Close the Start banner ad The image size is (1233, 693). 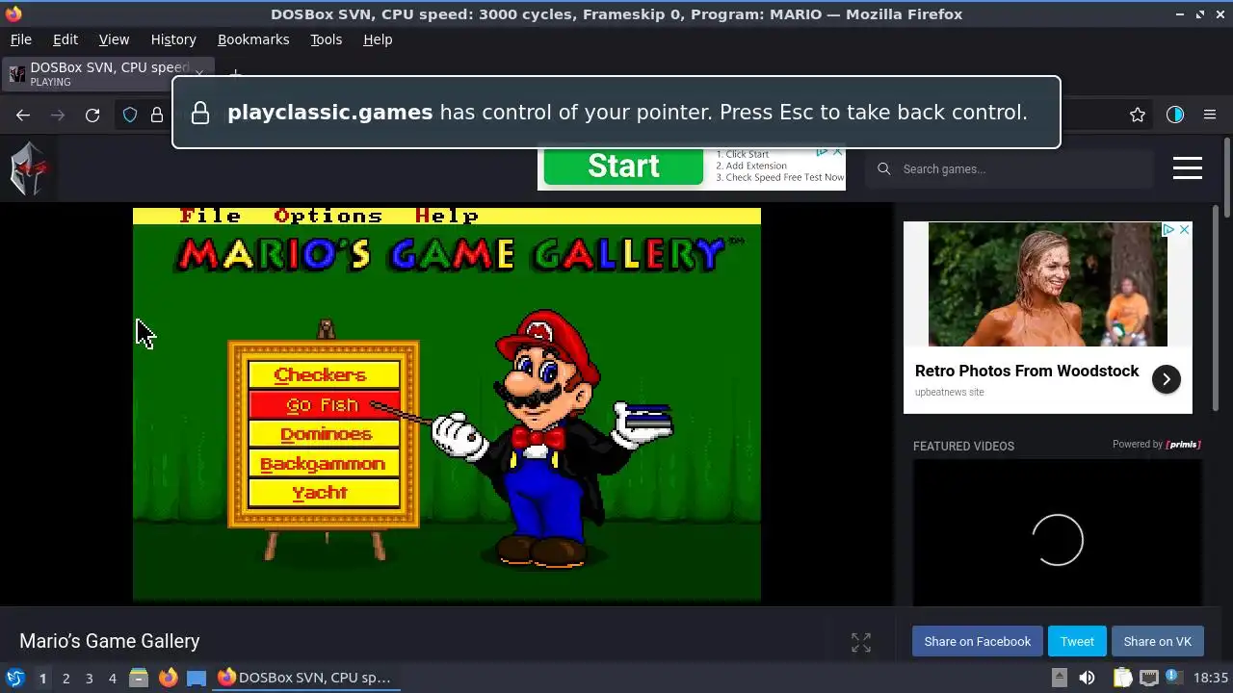(x=837, y=152)
